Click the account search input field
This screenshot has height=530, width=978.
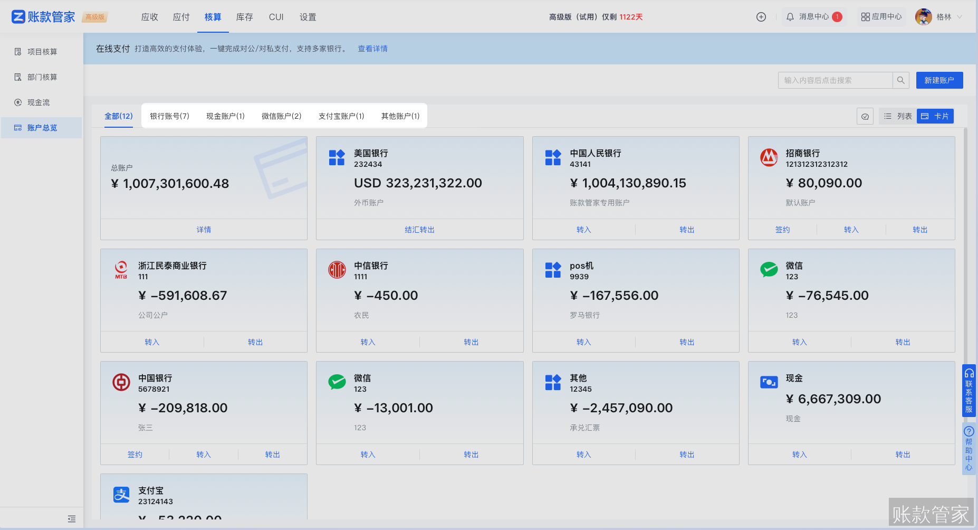tap(835, 80)
